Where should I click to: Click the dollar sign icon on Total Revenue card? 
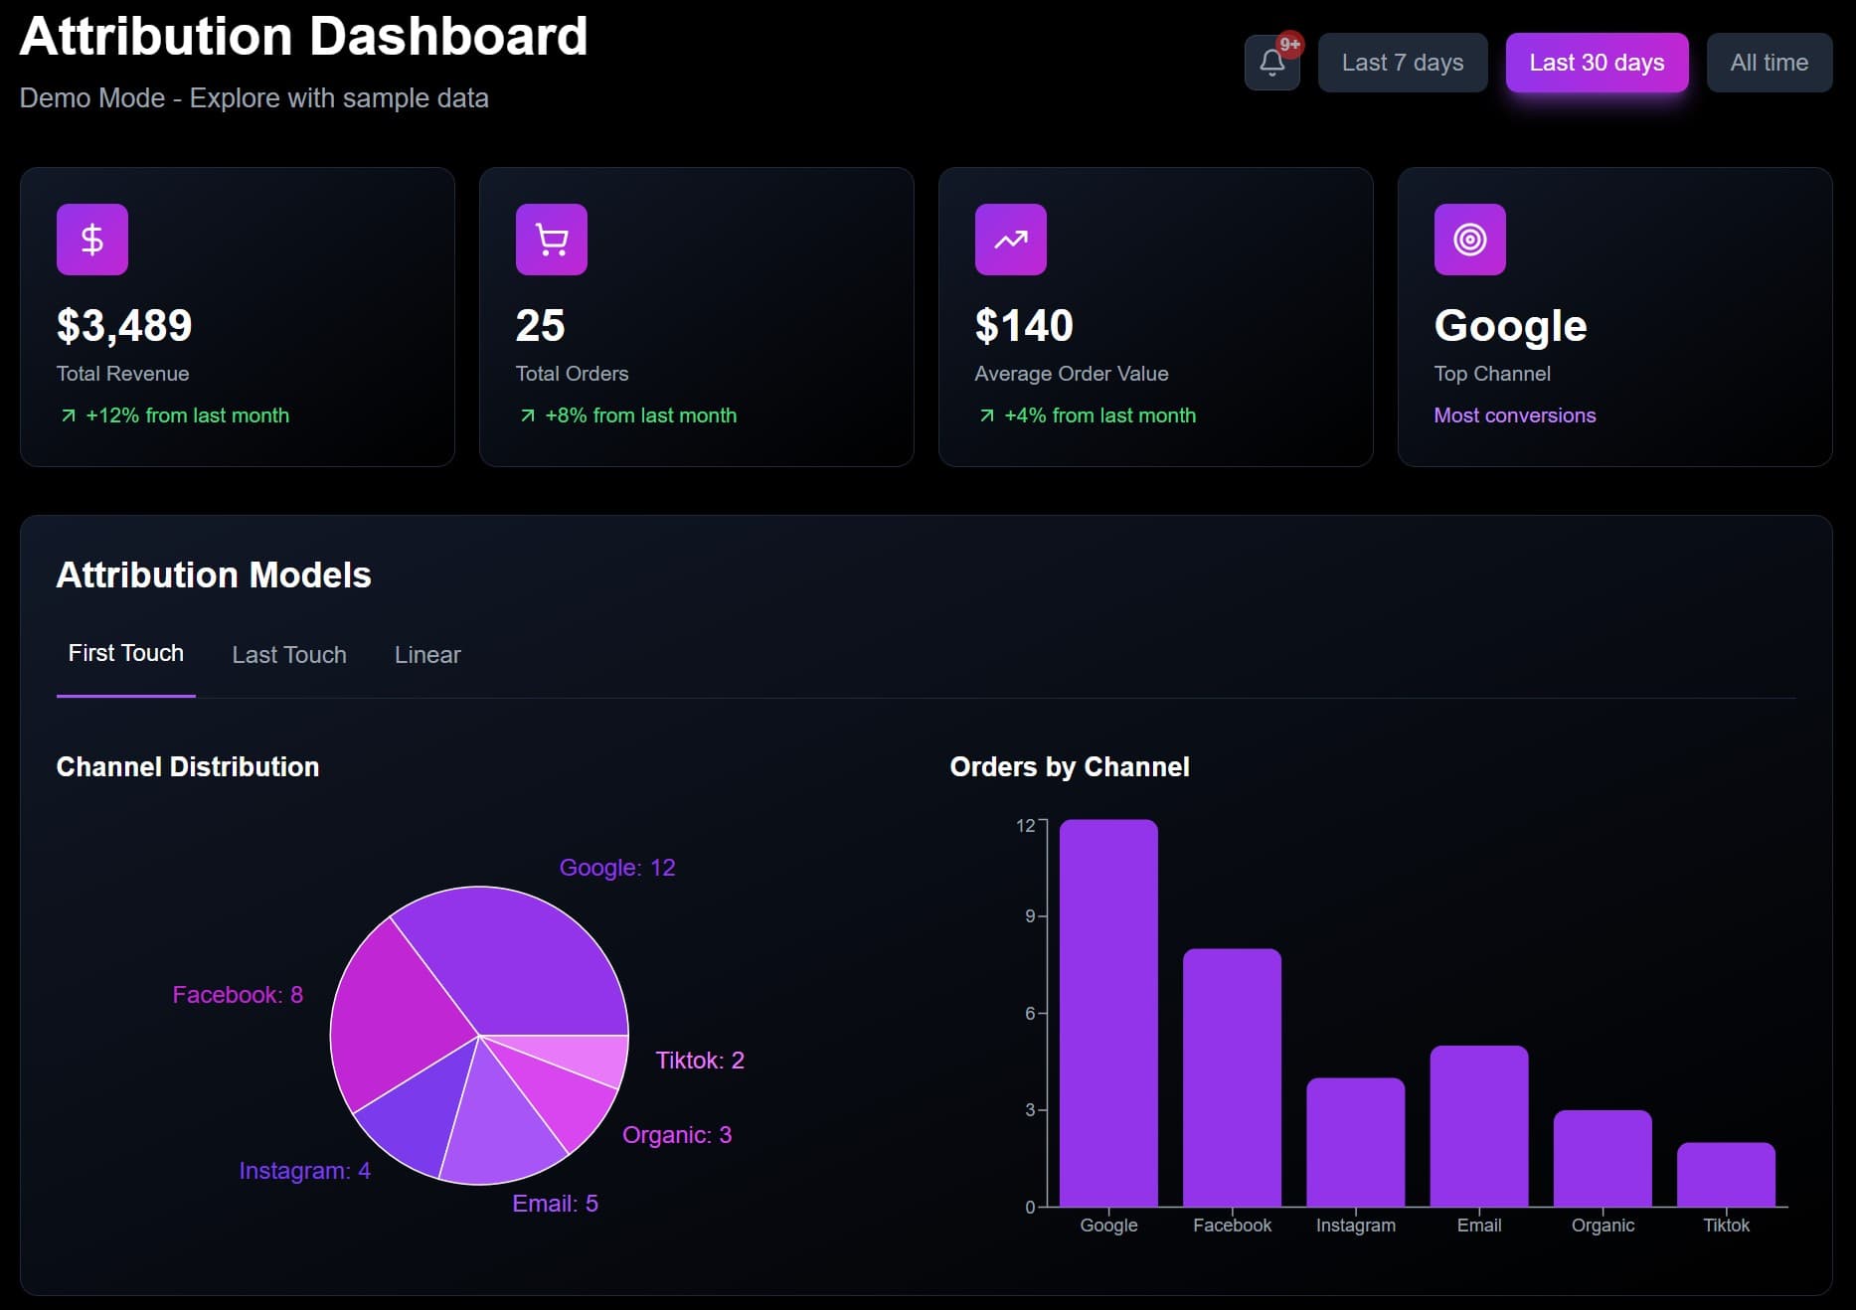pyautogui.click(x=91, y=239)
